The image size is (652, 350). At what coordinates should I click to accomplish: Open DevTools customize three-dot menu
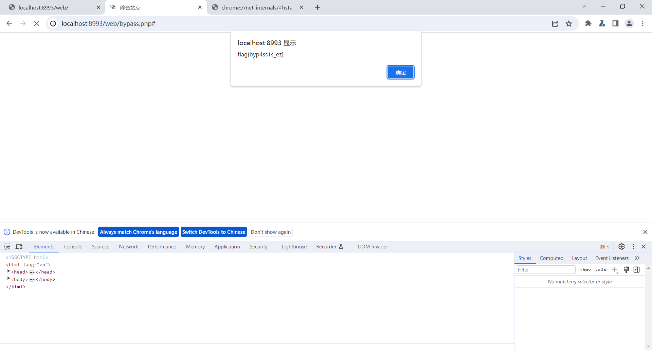(x=633, y=247)
